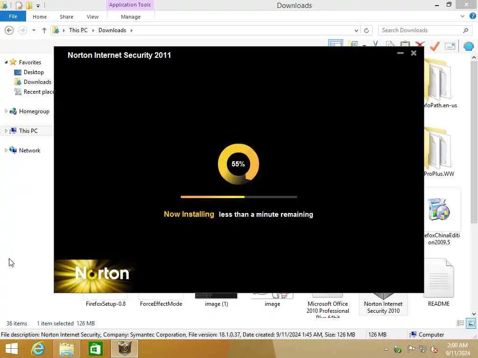Open Customize Quick Access Toolbar dropdown
Viewport: 478px width, 358px height.
[38, 6]
